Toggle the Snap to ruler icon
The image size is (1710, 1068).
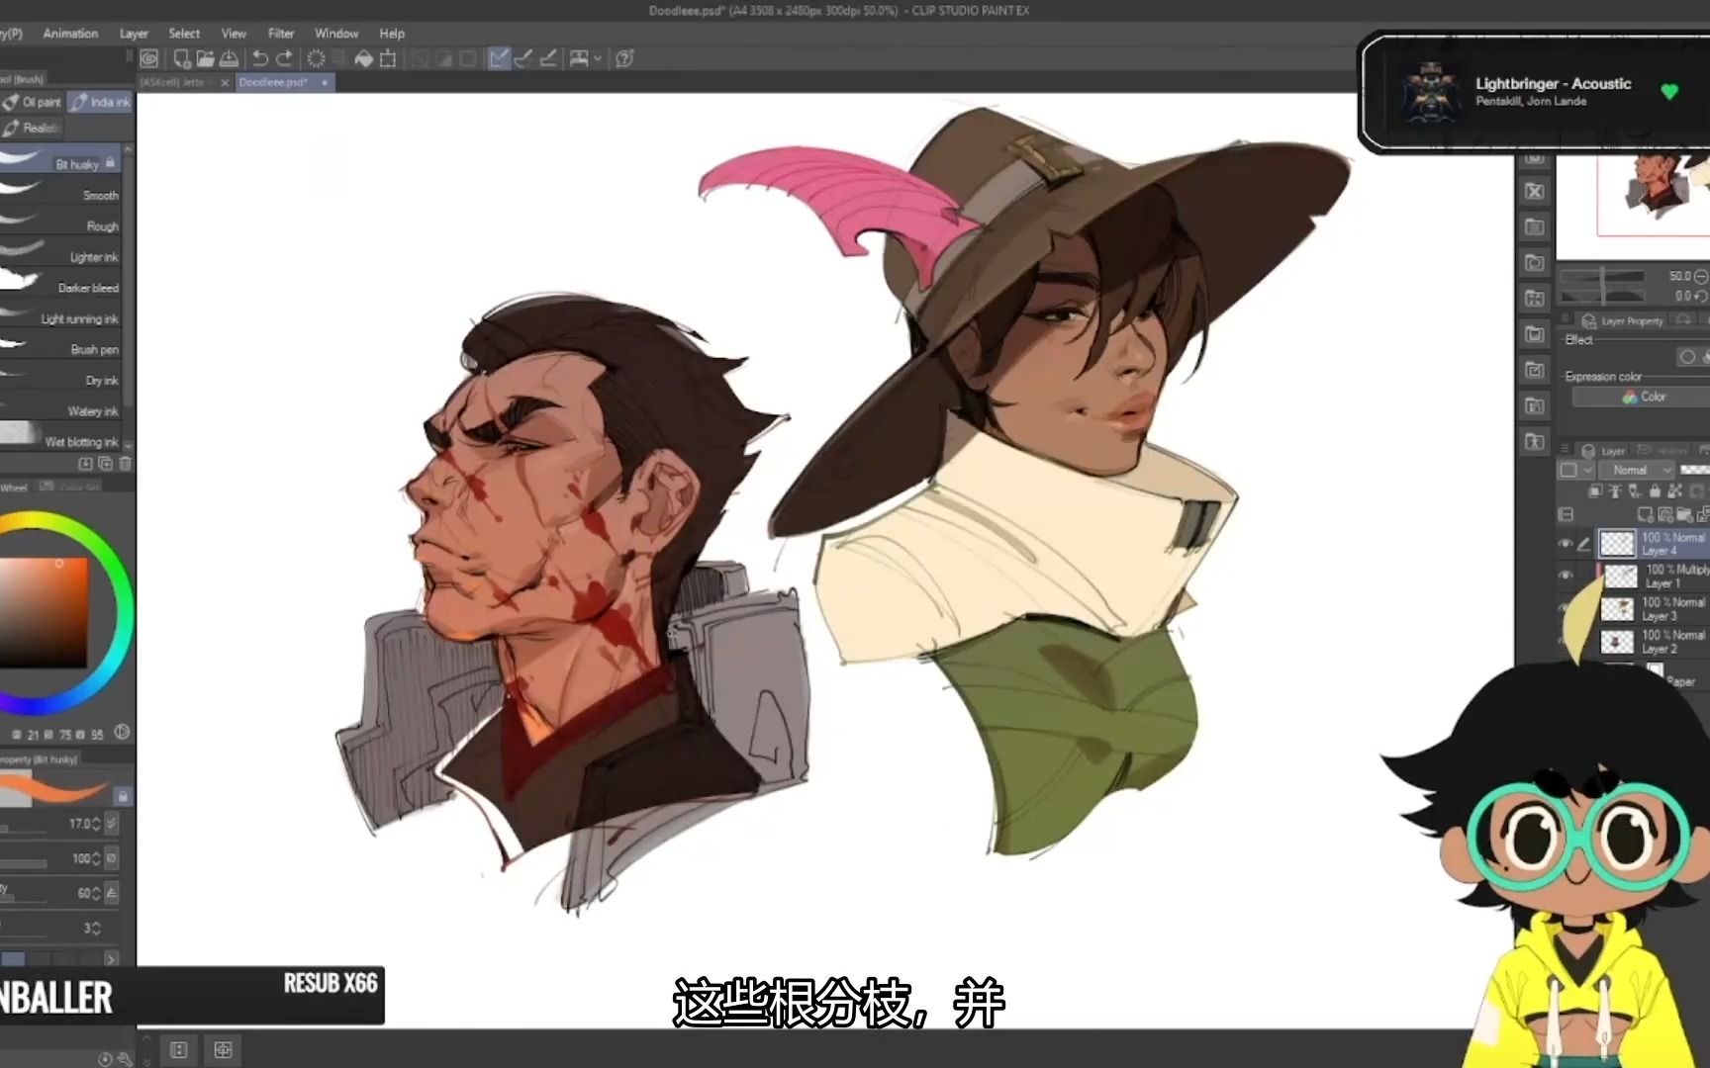[x=499, y=58]
